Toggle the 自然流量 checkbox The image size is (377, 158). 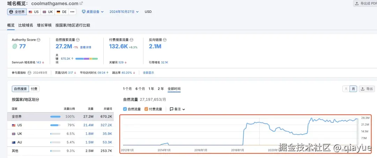click(125, 109)
